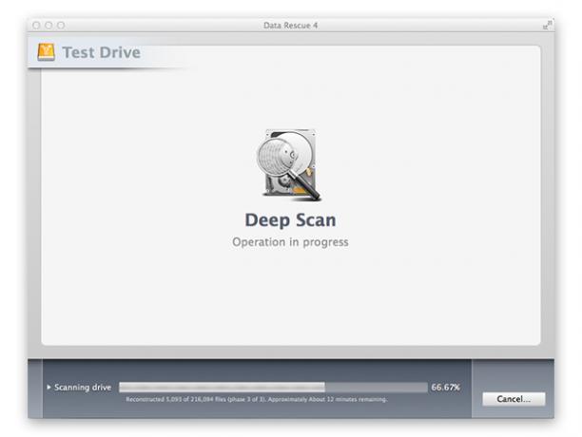The width and height of the screenshot is (582, 437).
Task: Toggle fullscreen with the title bar arrows
Action: 547,26
